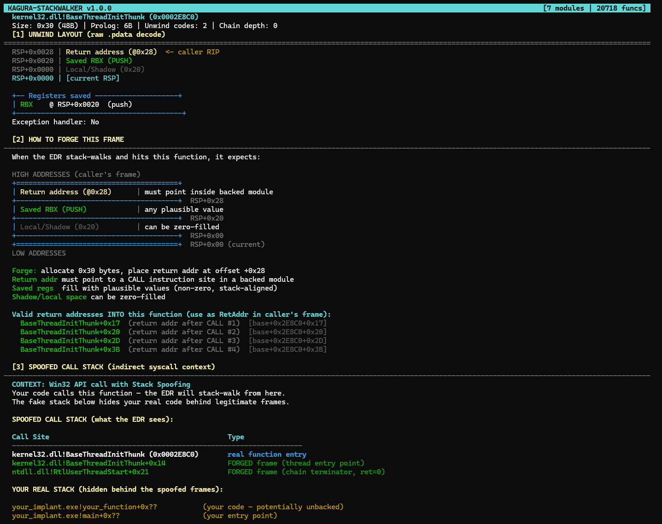Select the BaseThreadInitThunk+0x3B return address
This screenshot has width=662, height=524.
point(70,349)
